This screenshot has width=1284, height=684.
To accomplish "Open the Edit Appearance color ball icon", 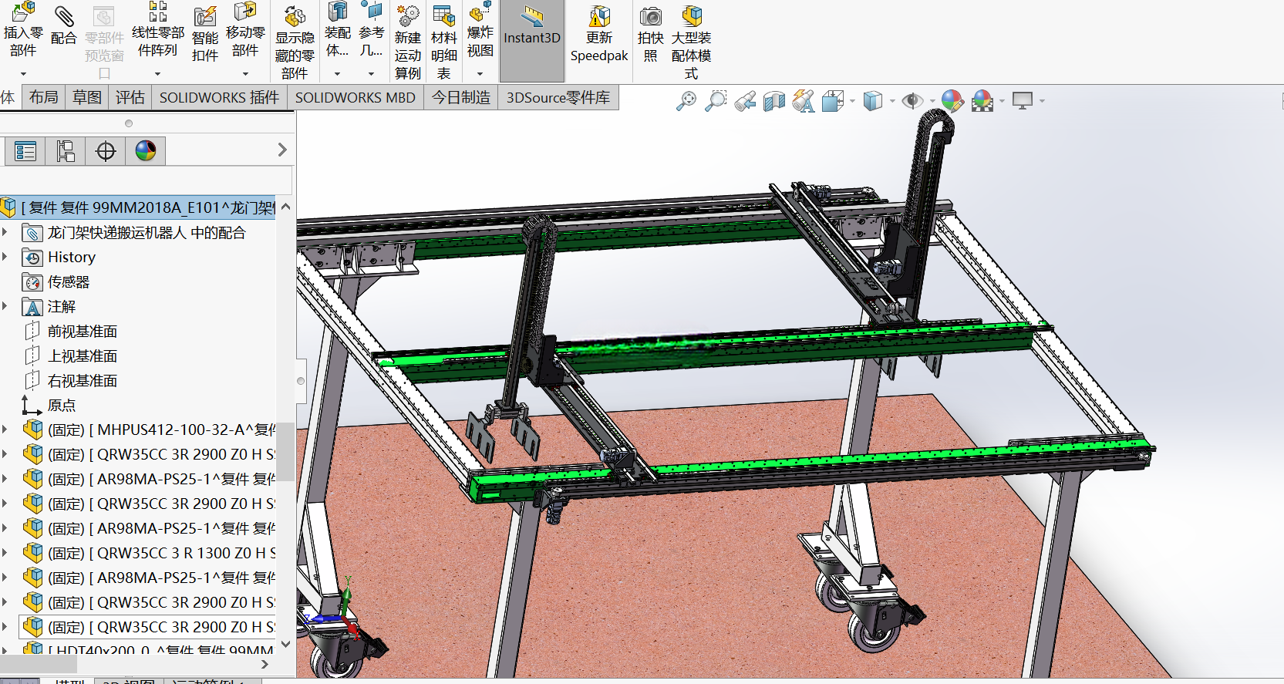I will [x=952, y=101].
